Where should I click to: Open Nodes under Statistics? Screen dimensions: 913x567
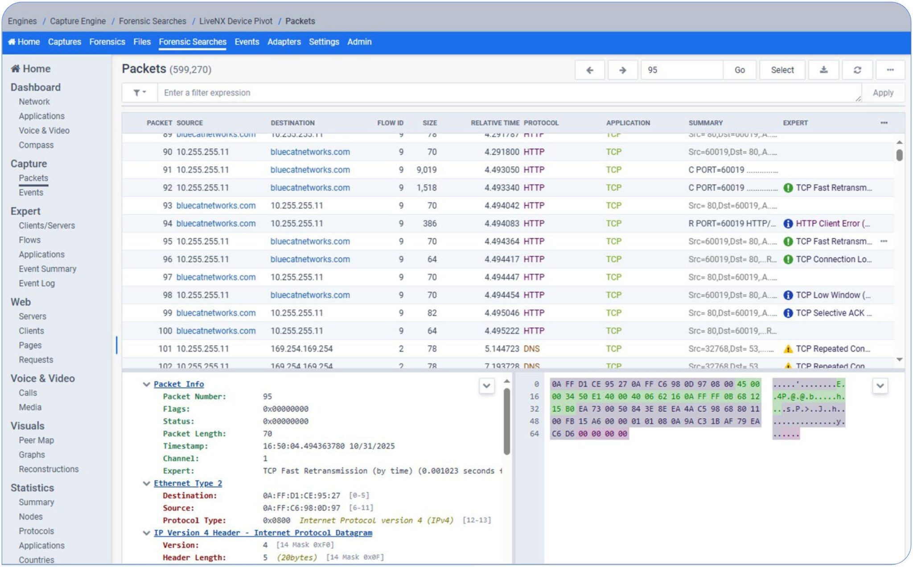click(x=31, y=517)
